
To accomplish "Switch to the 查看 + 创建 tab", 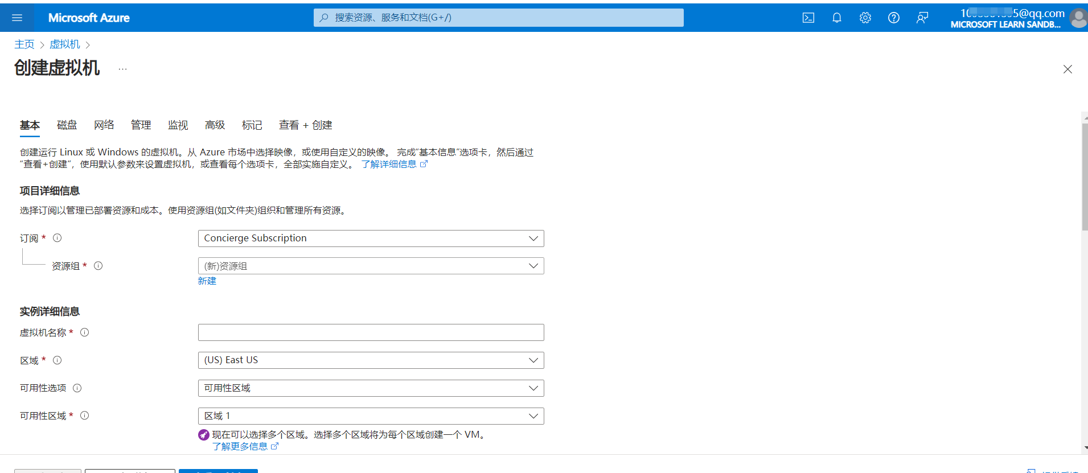I will [x=305, y=125].
